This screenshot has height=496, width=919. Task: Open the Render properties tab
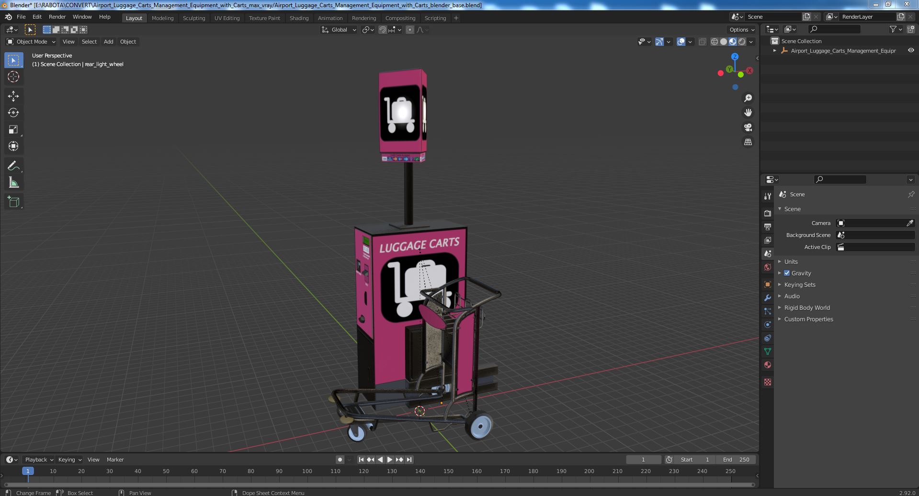[x=768, y=213]
